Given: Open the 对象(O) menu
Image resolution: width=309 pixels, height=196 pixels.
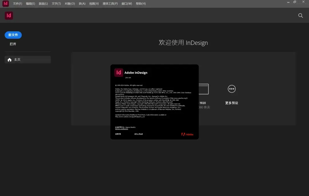Looking at the screenshot, I should 70,4.
